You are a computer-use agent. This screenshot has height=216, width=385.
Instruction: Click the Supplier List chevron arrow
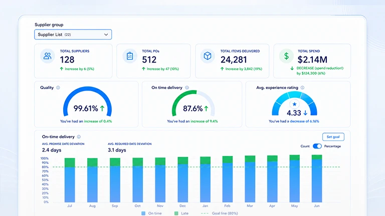(x=106, y=34)
